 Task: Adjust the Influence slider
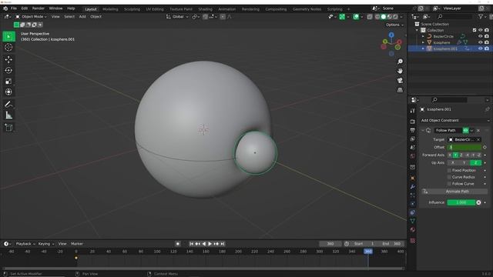[x=461, y=202]
